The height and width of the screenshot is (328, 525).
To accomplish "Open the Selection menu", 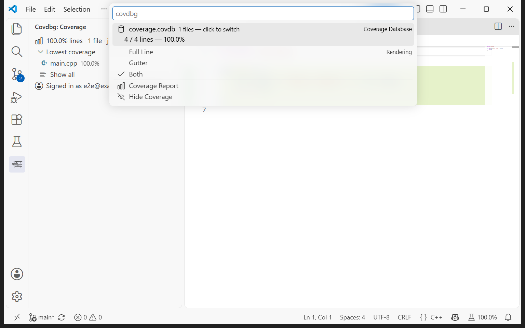I will click(x=77, y=9).
